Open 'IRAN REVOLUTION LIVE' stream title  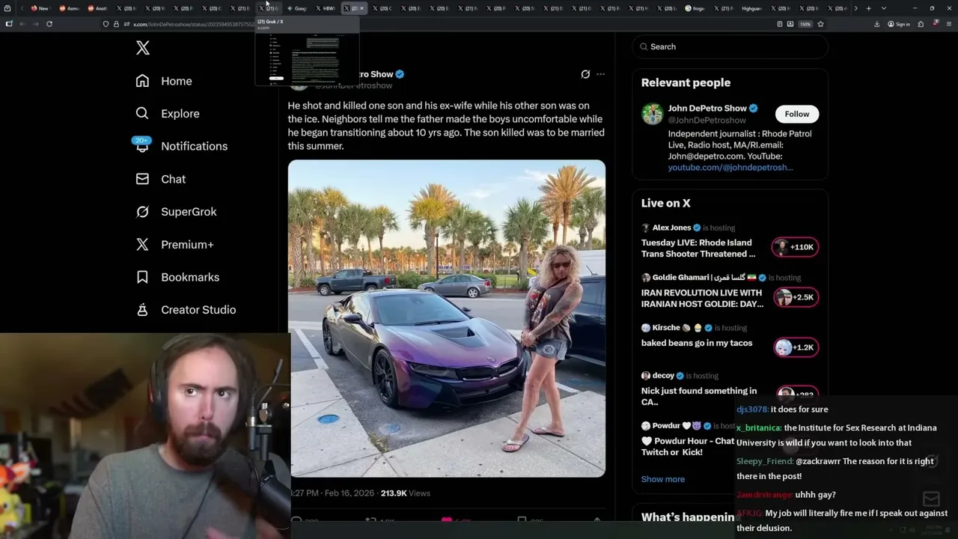pyautogui.click(x=702, y=299)
